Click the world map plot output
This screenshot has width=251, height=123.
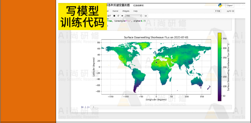[156, 67]
